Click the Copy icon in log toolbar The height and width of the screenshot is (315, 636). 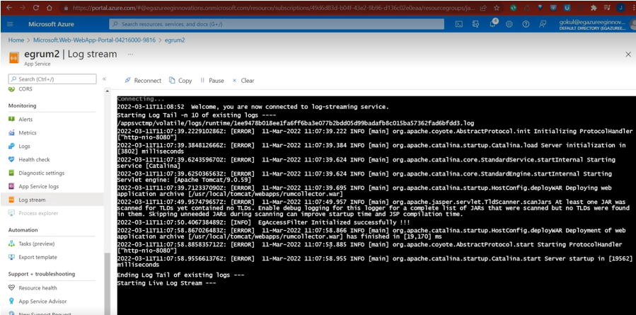pyautogui.click(x=172, y=81)
